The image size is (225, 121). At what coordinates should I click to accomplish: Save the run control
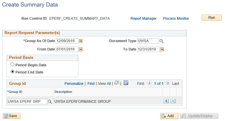click(12, 116)
